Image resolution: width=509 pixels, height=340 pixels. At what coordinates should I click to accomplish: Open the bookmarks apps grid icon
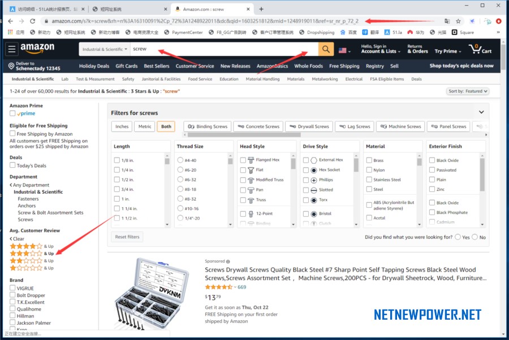tap(10, 32)
